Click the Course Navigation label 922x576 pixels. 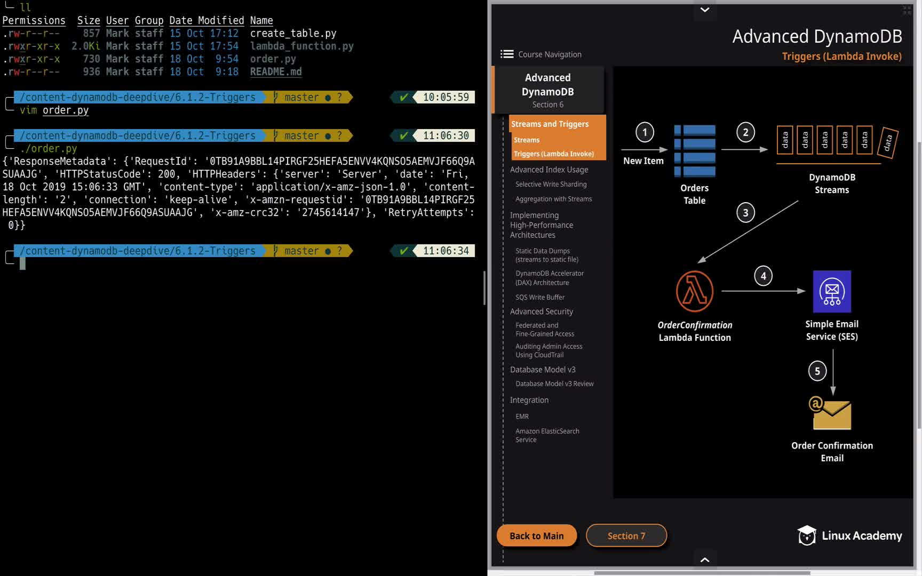[x=550, y=54]
